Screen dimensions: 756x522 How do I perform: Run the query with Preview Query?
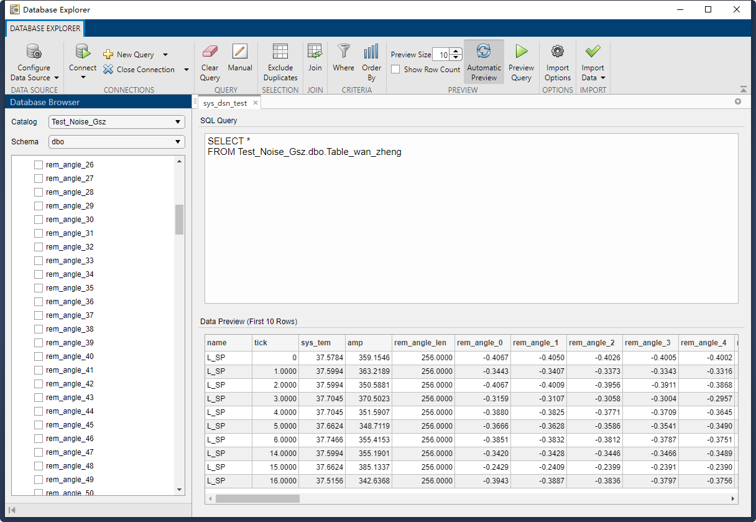point(521,62)
